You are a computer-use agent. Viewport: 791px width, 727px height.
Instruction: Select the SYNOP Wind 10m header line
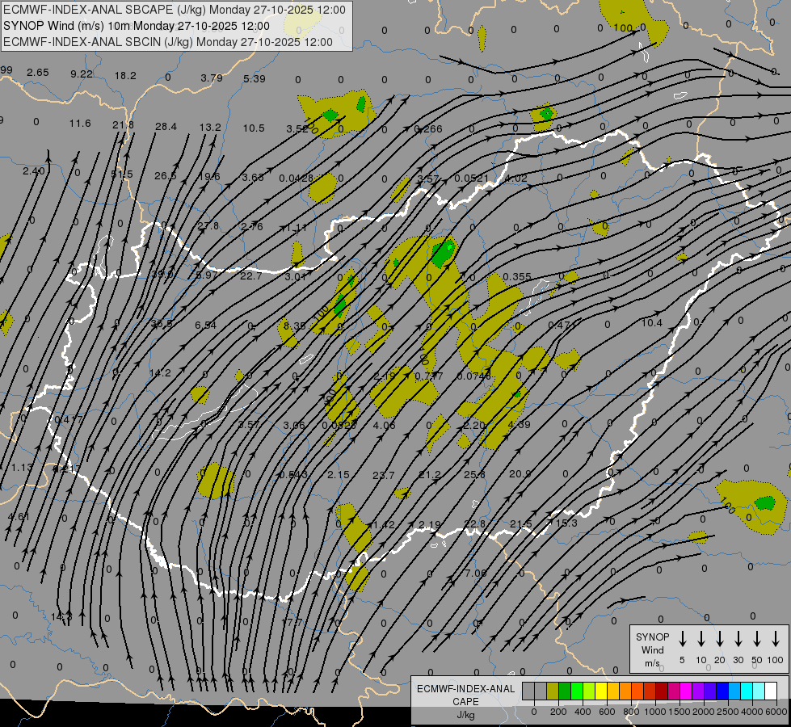(137, 26)
